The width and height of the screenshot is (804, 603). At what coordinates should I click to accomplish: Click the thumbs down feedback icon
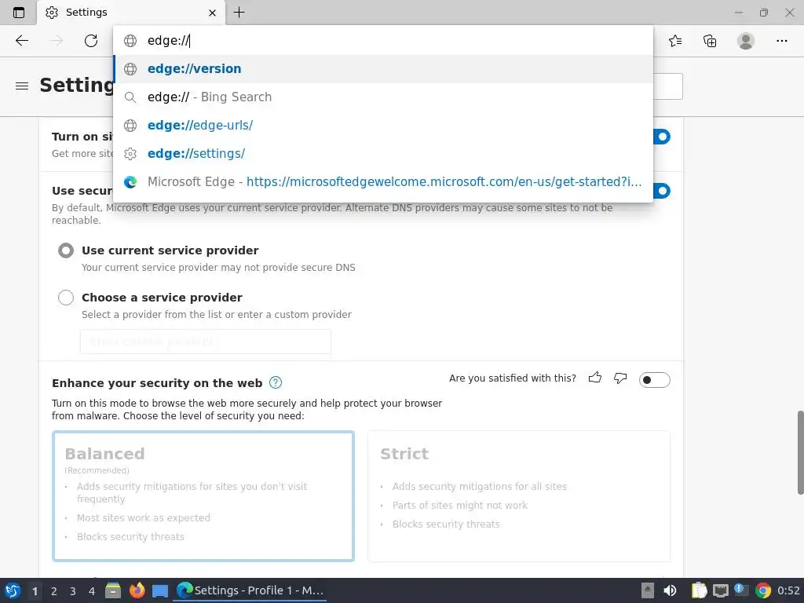click(620, 378)
